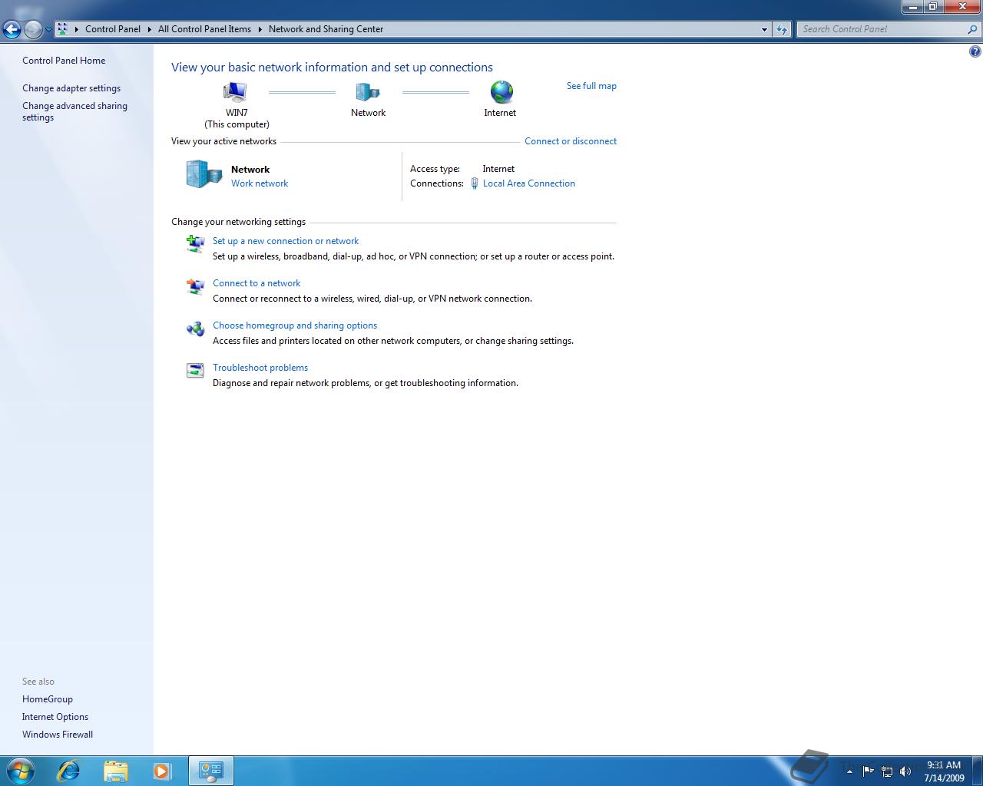The image size is (983, 786).
Task: Click See full map link
Action: (x=591, y=86)
